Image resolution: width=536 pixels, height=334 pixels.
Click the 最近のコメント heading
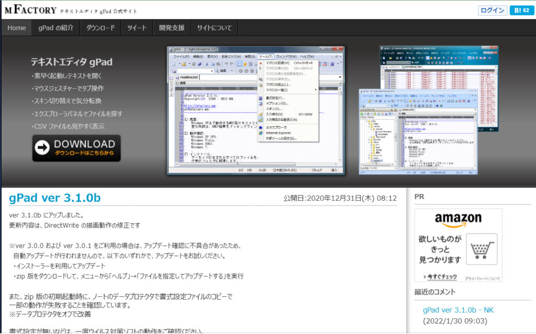click(x=435, y=292)
